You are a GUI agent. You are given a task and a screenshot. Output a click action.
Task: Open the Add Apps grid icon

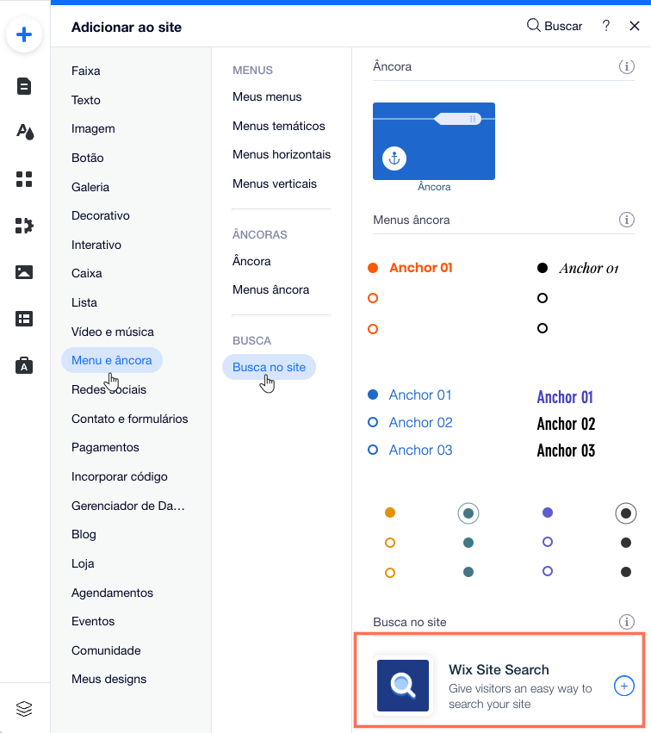[x=24, y=179]
